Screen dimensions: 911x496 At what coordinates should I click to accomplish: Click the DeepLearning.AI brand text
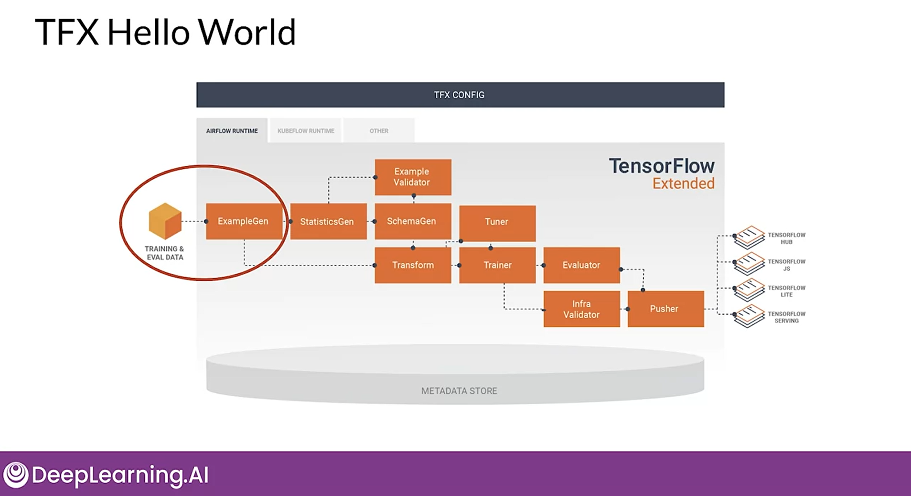pyautogui.click(x=120, y=474)
